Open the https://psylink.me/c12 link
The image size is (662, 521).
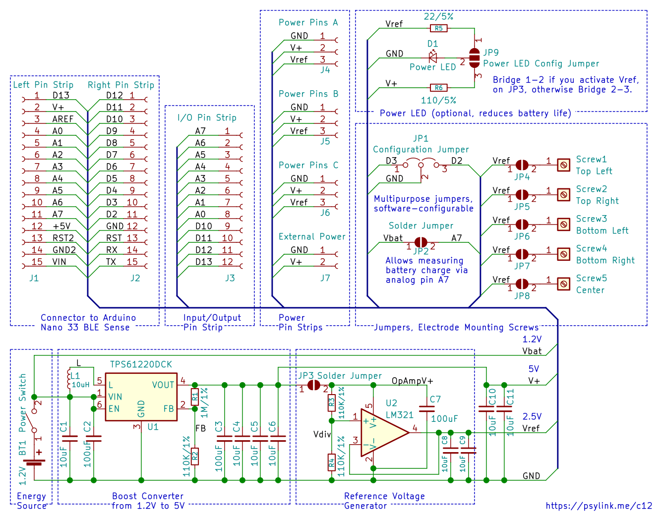pos(599,506)
